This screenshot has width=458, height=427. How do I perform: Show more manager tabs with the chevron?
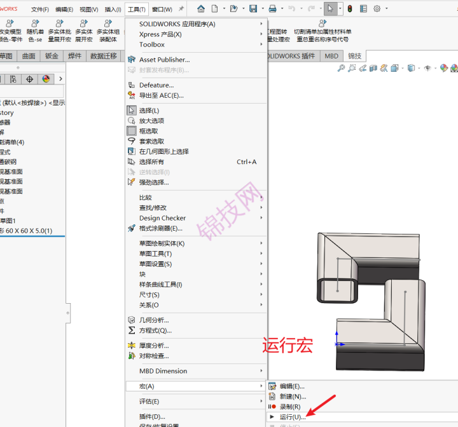pos(60,79)
